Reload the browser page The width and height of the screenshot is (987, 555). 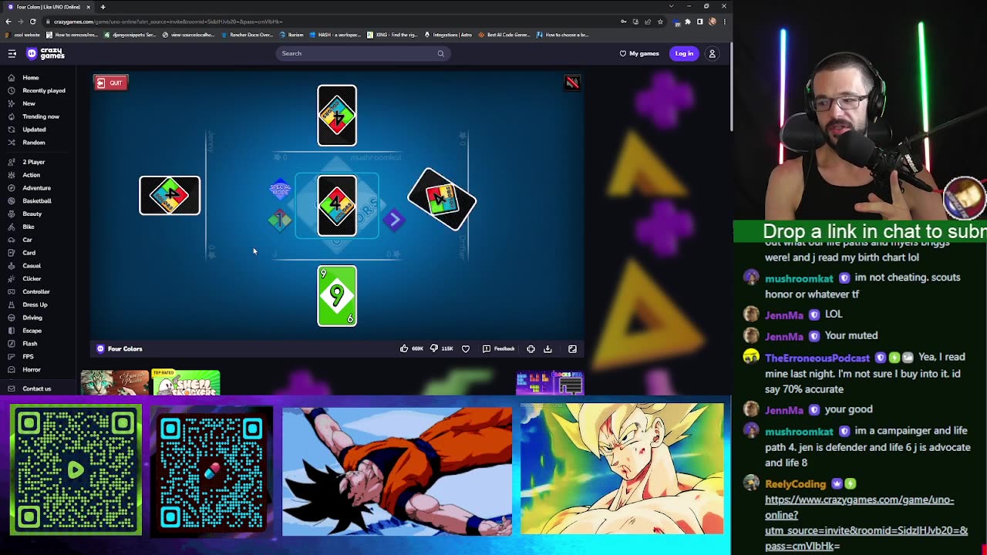[33, 22]
